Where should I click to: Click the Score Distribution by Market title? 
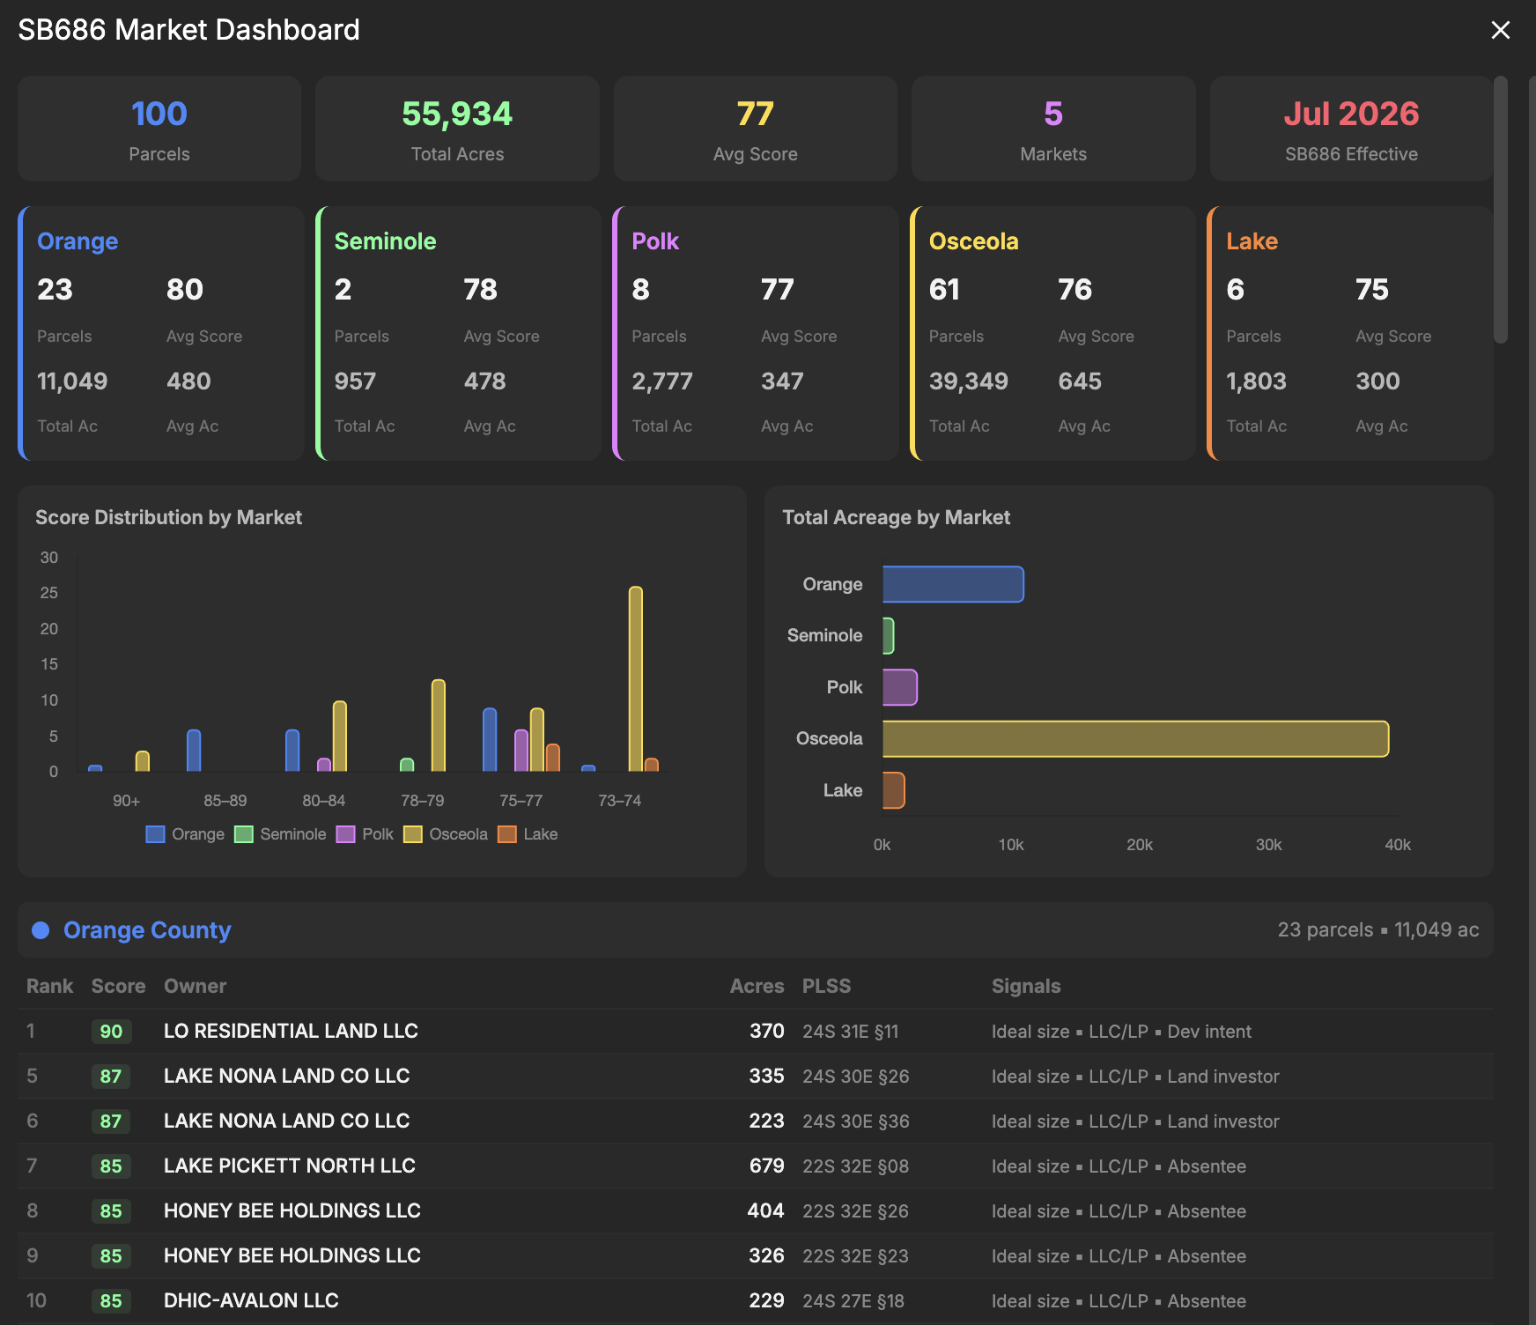click(168, 517)
